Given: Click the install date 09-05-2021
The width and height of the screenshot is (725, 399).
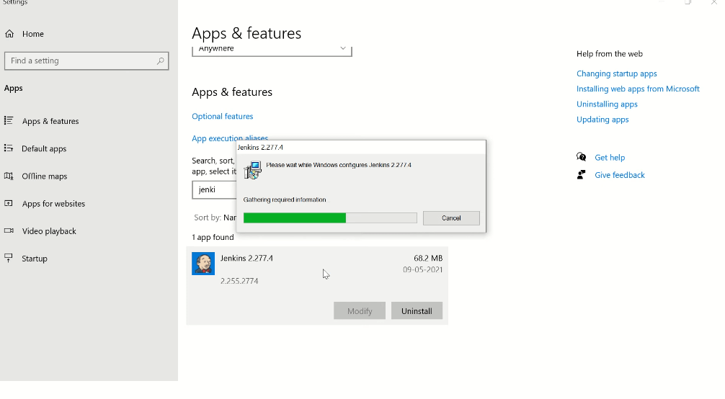Looking at the screenshot, I should click(x=422, y=269).
